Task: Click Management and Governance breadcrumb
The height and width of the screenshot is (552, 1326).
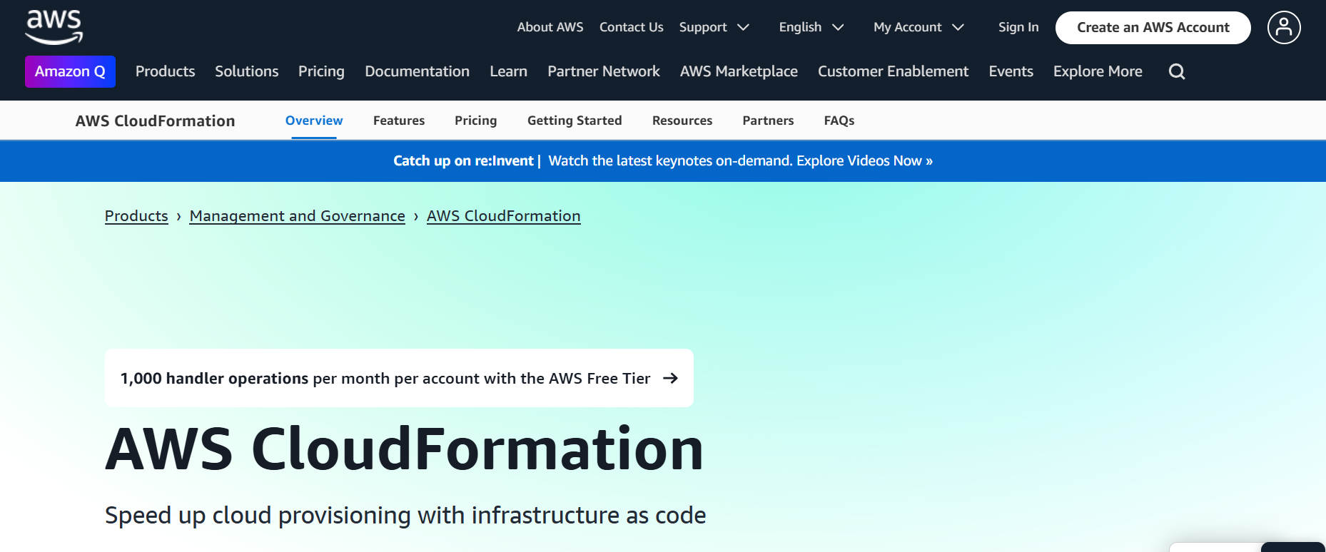Action: pos(297,216)
